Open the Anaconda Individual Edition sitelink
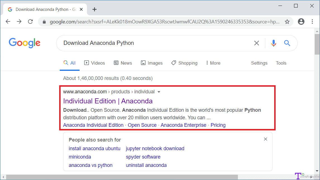 (93, 125)
